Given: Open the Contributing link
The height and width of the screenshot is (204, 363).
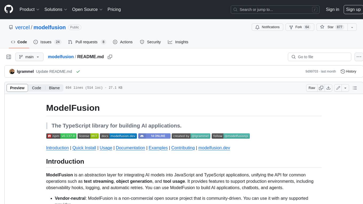Looking at the screenshot, I should point(183,148).
